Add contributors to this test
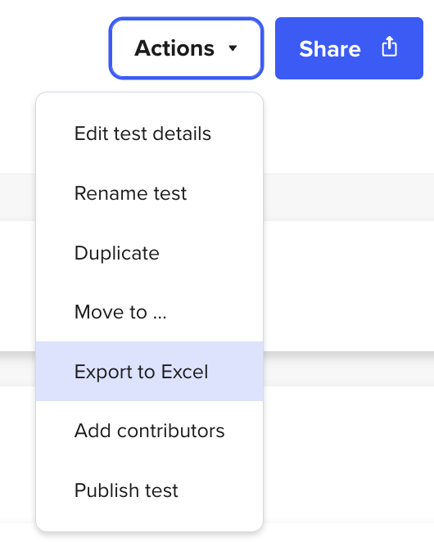Screen dimensions: 434x542 [x=149, y=431]
